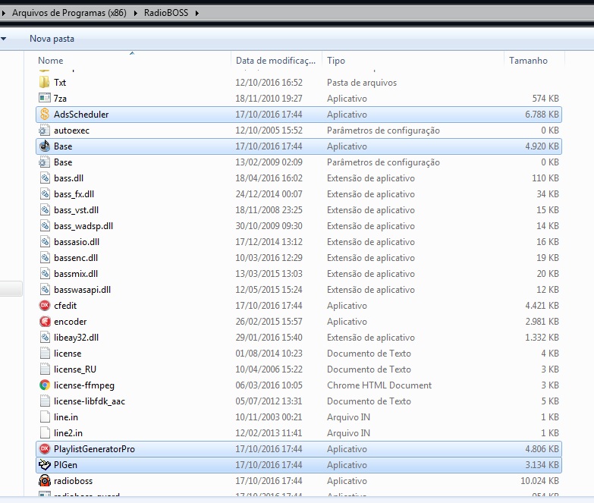Click the license_RU document icon
Image resolution: width=594 pixels, height=503 pixels.
point(45,369)
